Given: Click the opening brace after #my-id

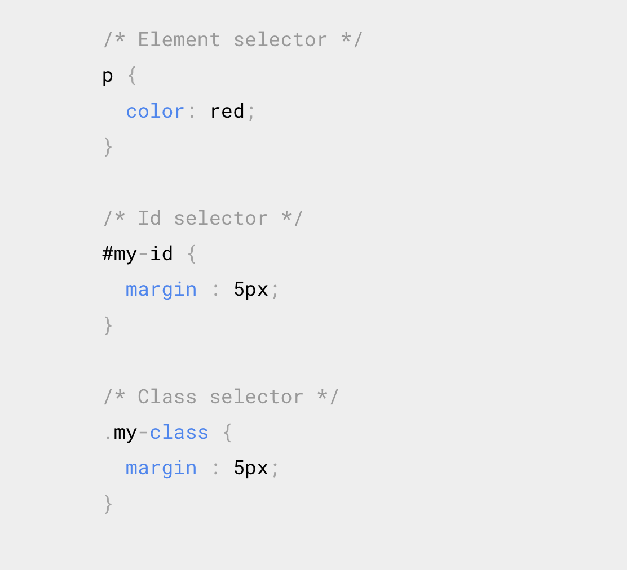Looking at the screenshot, I should click(192, 254).
